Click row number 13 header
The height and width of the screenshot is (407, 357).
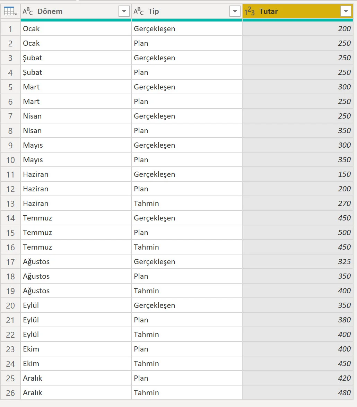[10, 203]
